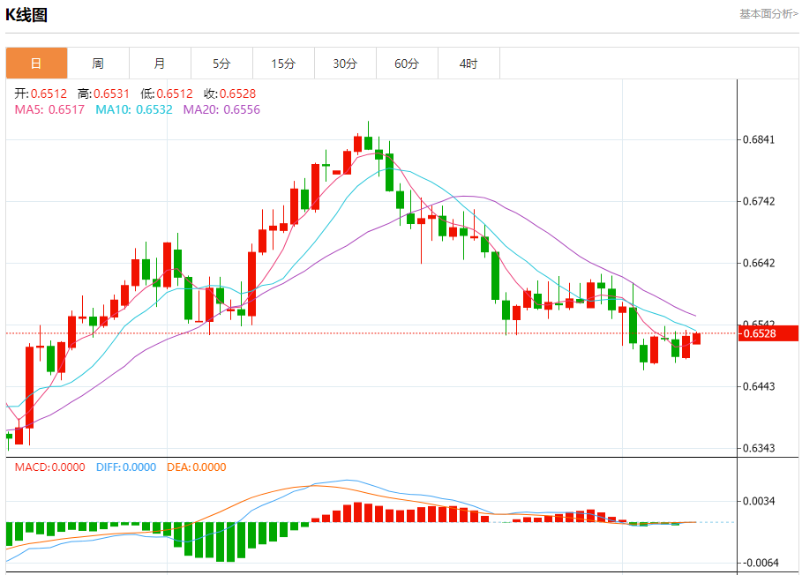Click the 0.6841 price axis label
Screen dimensions: 802x575
point(759,140)
